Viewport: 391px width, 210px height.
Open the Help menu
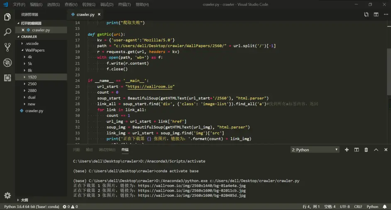pos(142,5)
